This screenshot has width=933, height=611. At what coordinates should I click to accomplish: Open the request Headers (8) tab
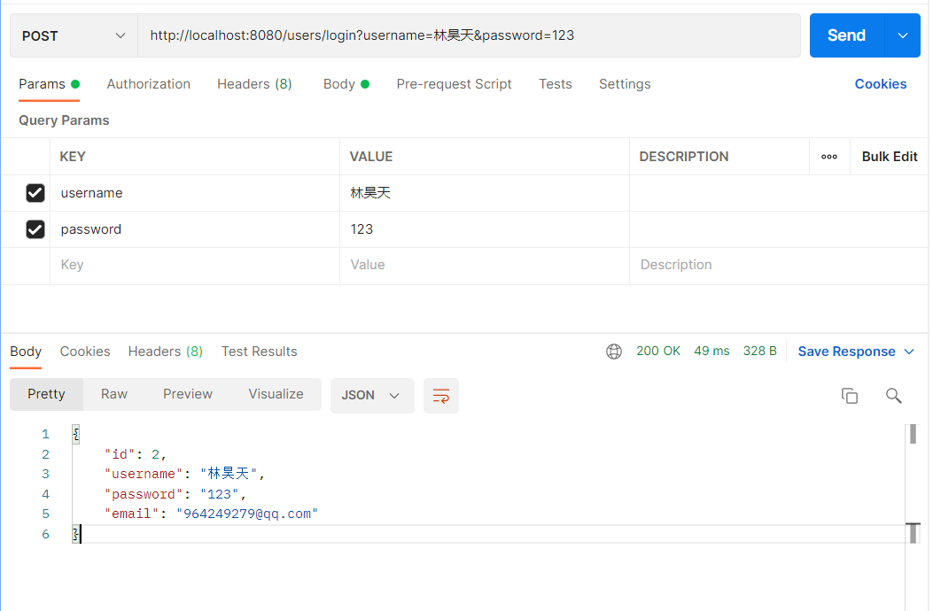tap(254, 84)
